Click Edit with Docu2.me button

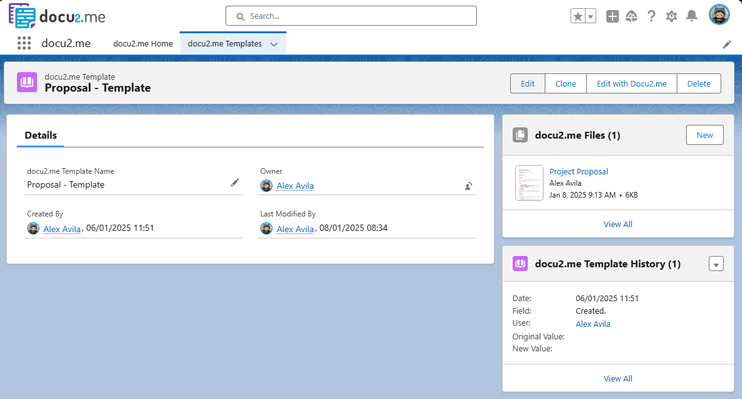631,83
